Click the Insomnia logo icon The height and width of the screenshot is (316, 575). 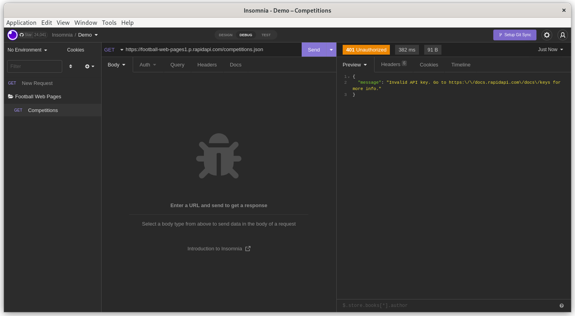click(13, 35)
